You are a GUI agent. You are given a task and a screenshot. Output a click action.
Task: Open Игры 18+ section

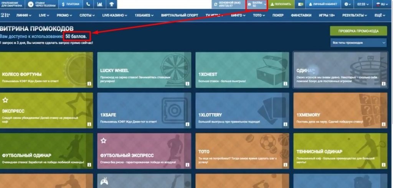(327, 15)
